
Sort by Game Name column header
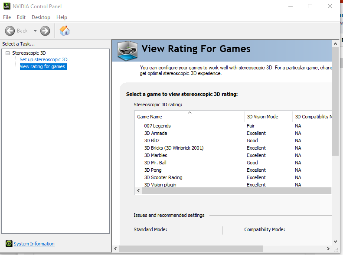coord(189,117)
